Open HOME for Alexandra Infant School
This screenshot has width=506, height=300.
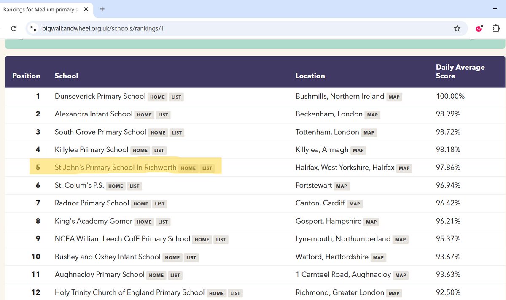144,115
